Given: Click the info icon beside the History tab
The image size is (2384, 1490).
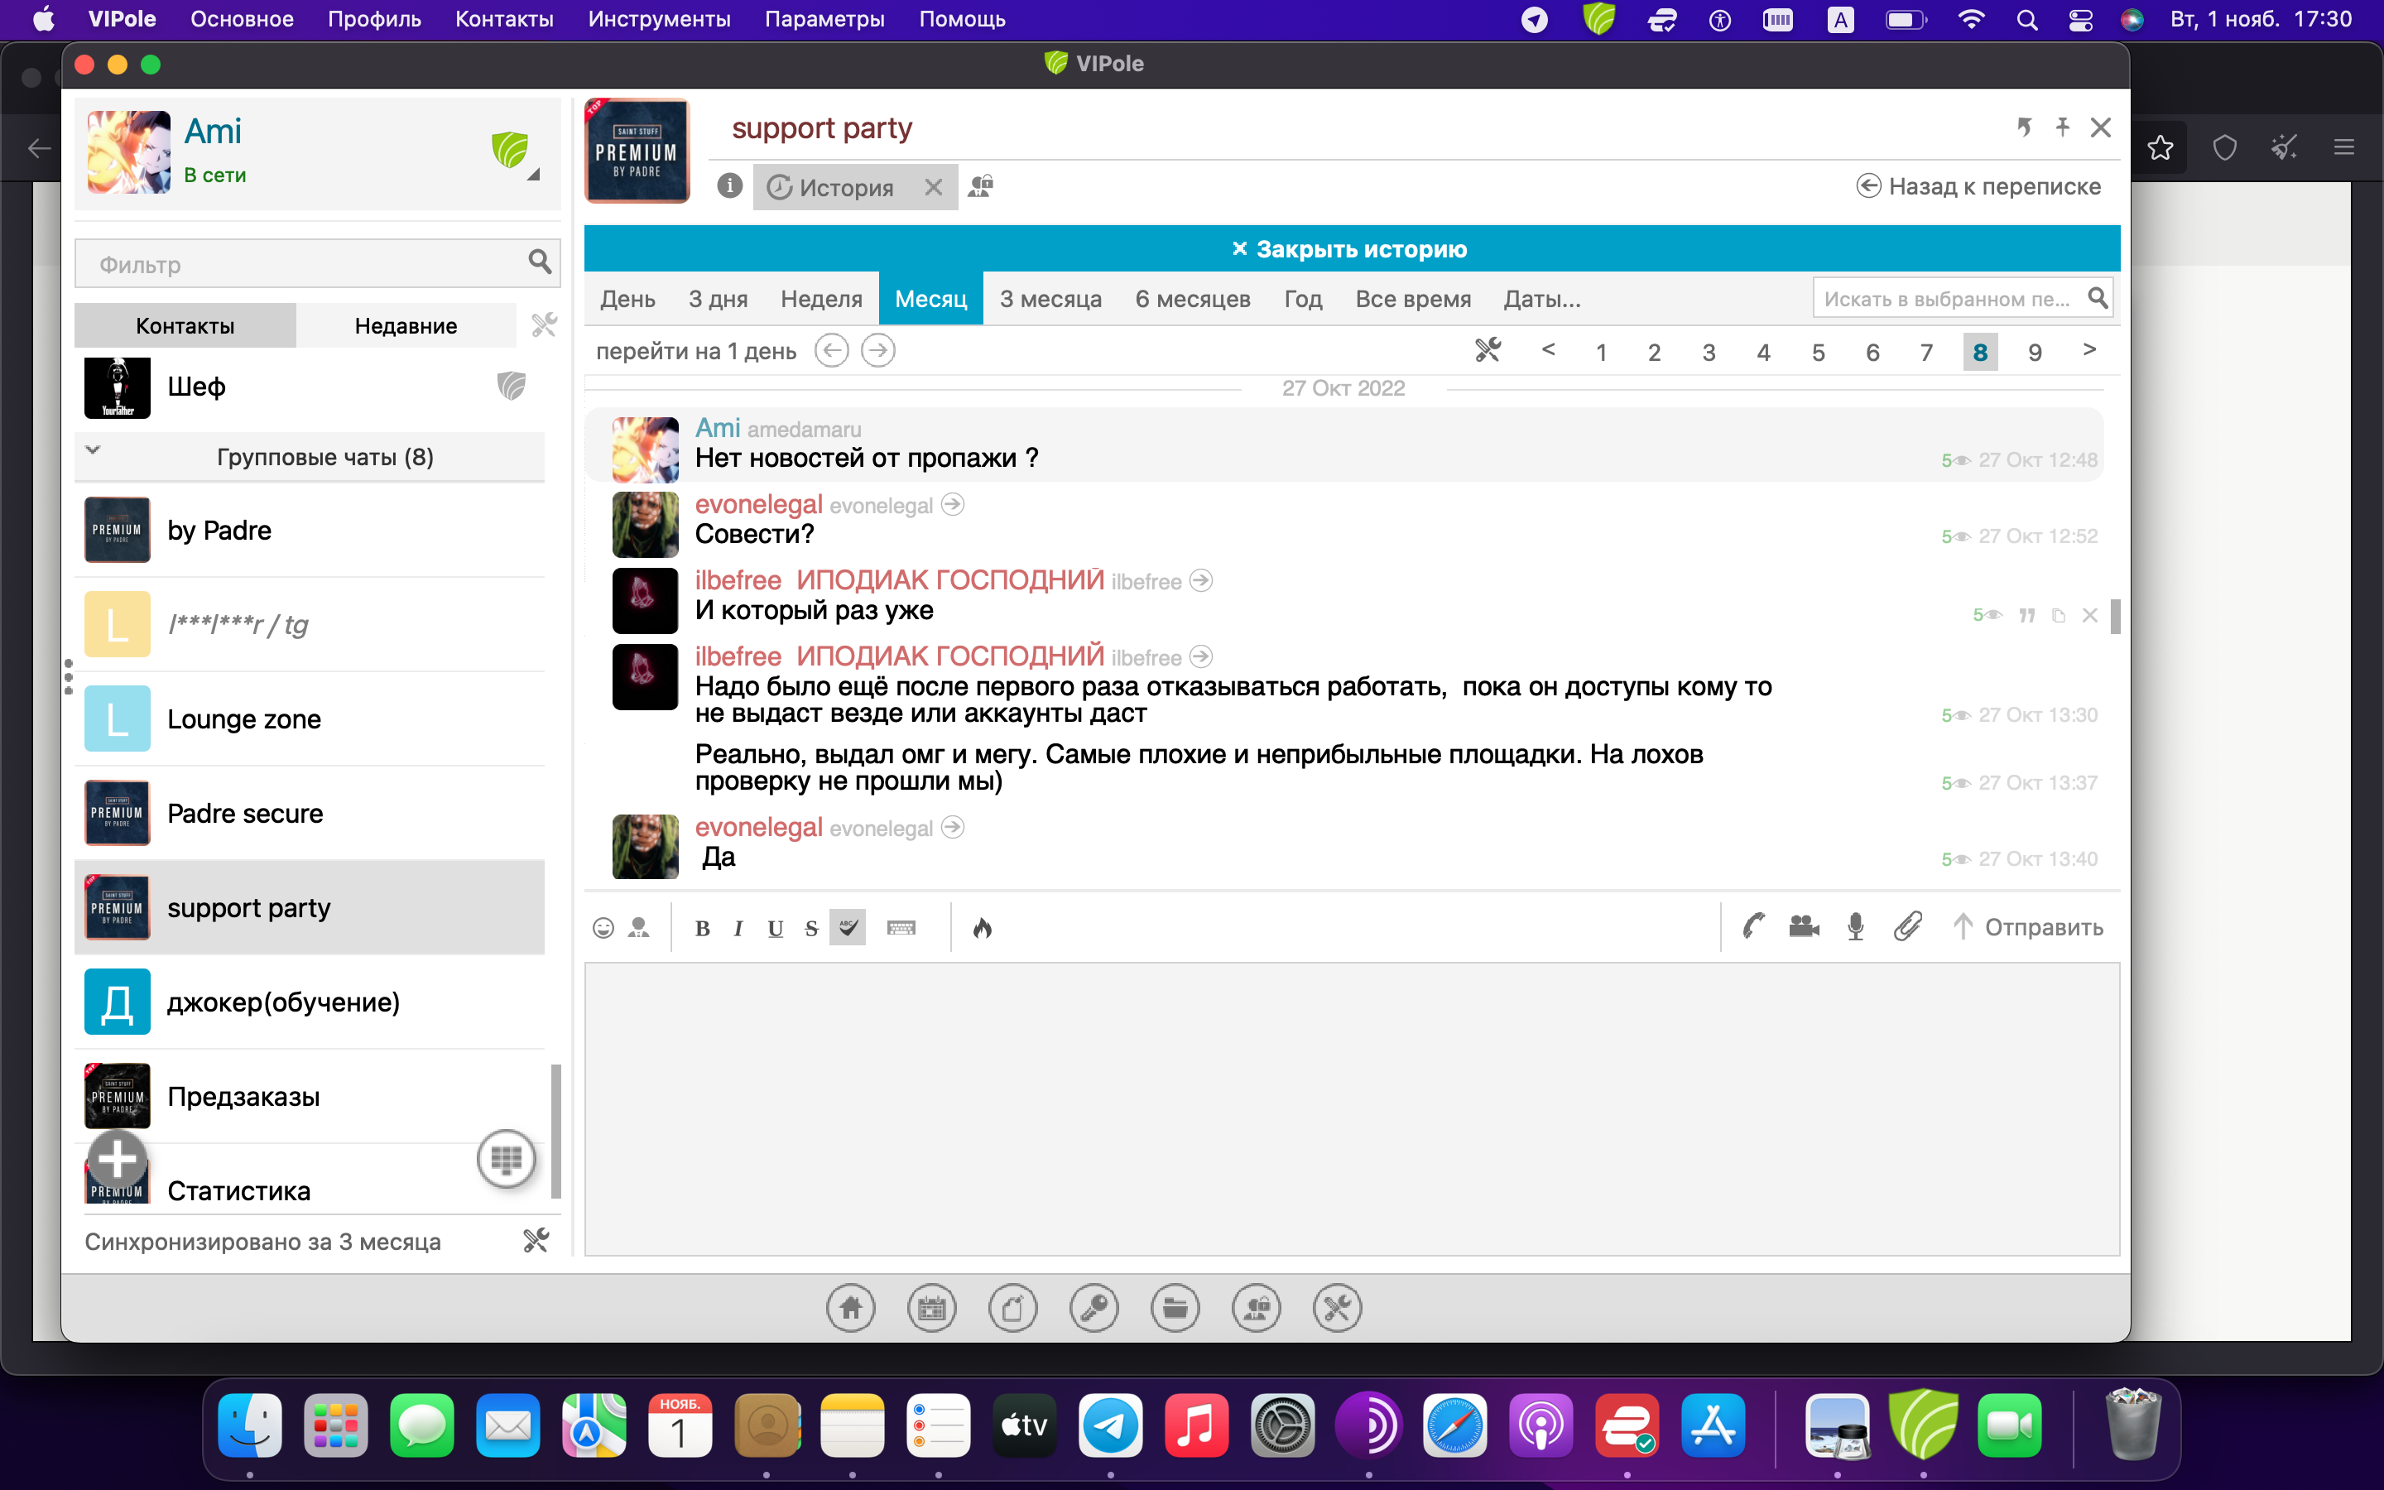Looking at the screenshot, I should click(729, 185).
